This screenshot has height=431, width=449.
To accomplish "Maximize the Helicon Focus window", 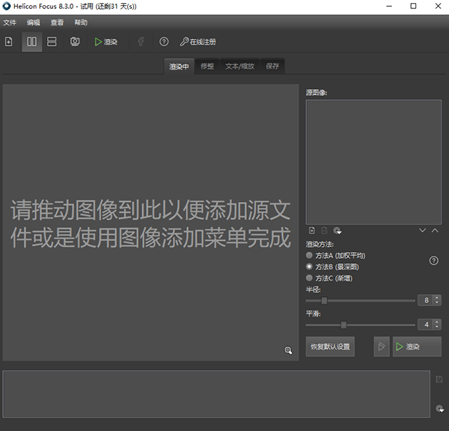I will (x=413, y=6).
